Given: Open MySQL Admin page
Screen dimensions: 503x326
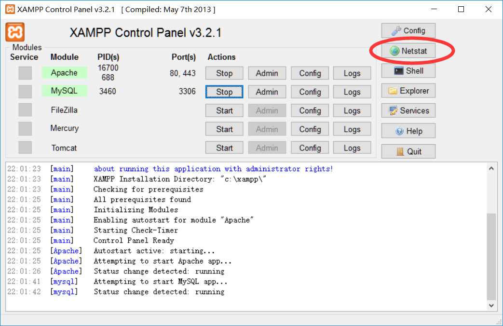Looking at the screenshot, I should point(267,92).
